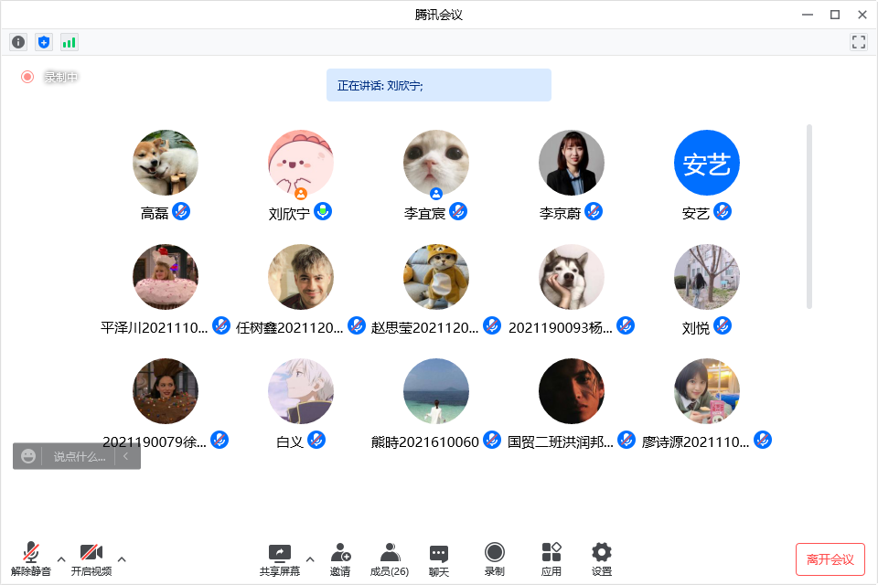Expand share options arrow beside 共享屏幕
This screenshot has width=878, height=585.
click(310, 559)
